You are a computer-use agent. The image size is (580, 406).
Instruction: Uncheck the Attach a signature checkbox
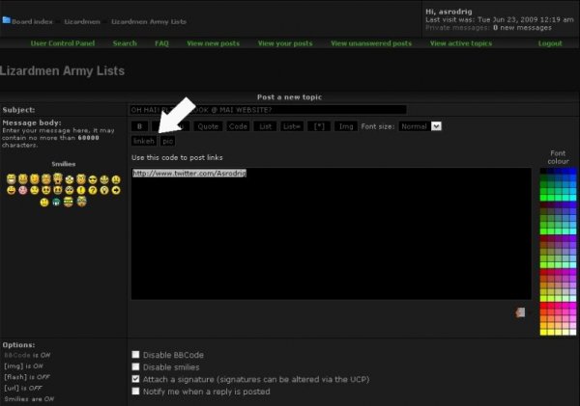tap(135, 379)
